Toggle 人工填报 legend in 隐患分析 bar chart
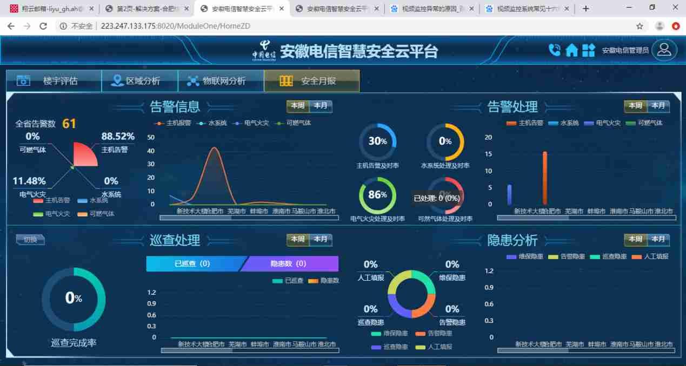The width and height of the screenshot is (686, 366). [651, 256]
